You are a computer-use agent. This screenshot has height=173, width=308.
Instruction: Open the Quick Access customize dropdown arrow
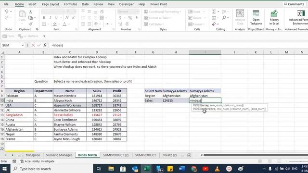44,36
